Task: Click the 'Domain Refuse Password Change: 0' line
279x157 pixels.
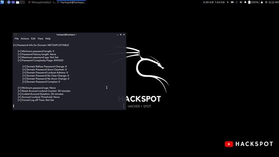Action: [x=44, y=66]
